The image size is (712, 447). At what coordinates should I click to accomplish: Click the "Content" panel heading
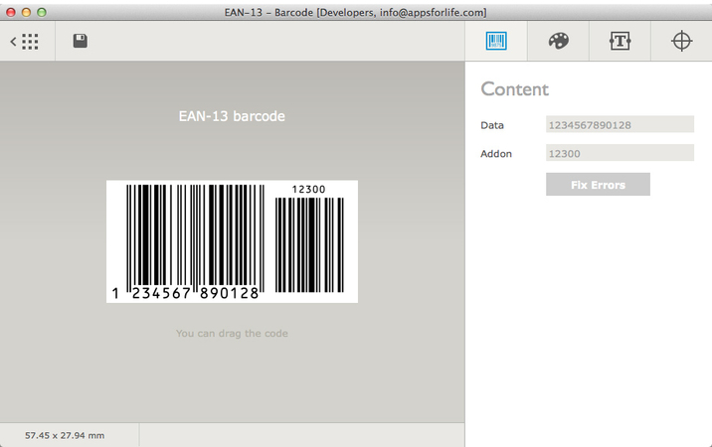pos(514,89)
